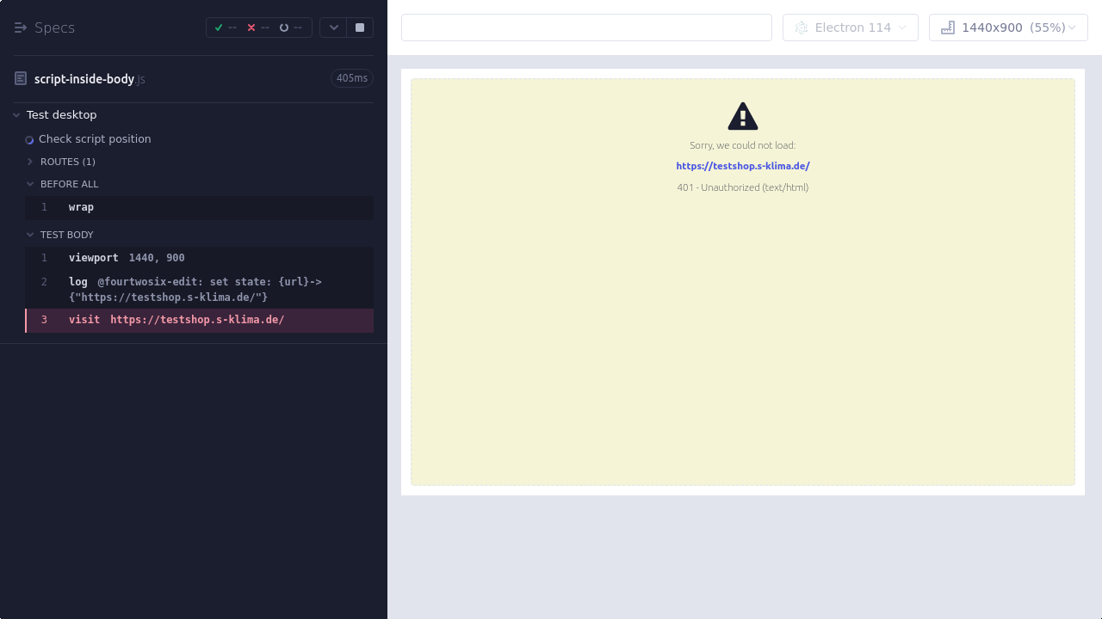Click the pending tests spinner icon
The image size is (1102, 619).
coord(284,28)
